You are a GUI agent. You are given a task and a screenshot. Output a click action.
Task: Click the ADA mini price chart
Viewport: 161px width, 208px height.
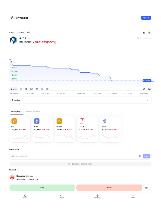click(110, 137)
